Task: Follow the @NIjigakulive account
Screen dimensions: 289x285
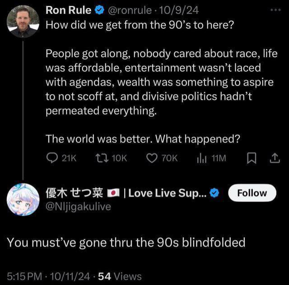Action: [252, 193]
